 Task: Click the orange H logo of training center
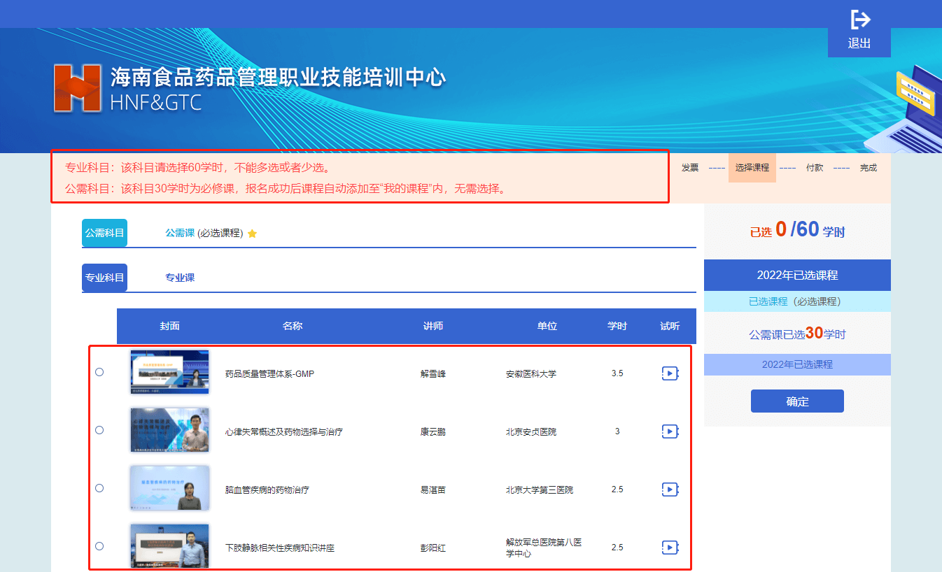(78, 88)
